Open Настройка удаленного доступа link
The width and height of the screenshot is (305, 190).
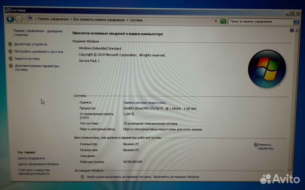click(38, 51)
